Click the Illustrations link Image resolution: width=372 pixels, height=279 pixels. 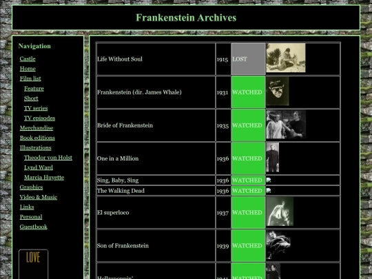coord(35,148)
